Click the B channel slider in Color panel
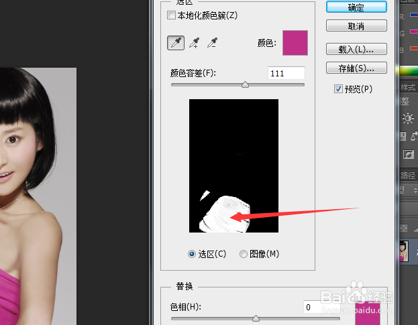 tap(414, 48)
